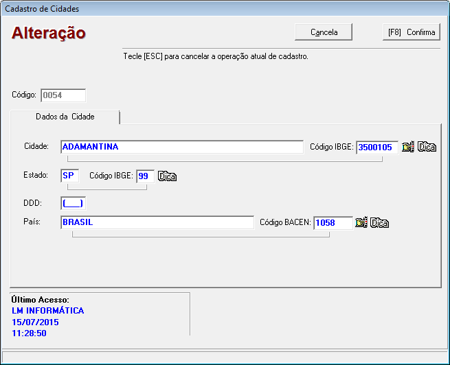This screenshot has width=450, height=365.
Task: Open the Dica hint next to city Código IBGE
Action: pyautogui.click(x=427, y=147)
